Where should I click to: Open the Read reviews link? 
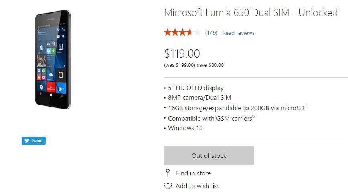pos(239,33)
